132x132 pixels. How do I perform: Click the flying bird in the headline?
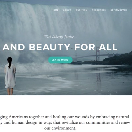pos(72,48)
